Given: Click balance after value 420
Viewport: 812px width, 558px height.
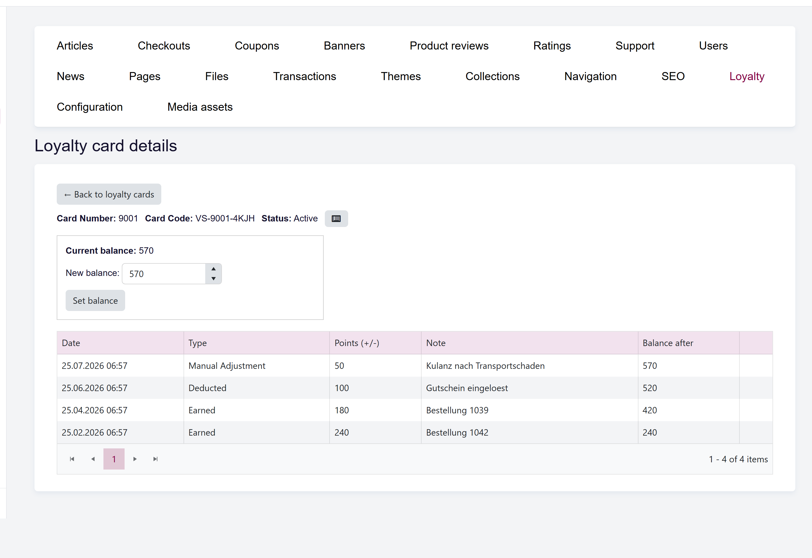Looking at the screenshot, I should [649, 410].
